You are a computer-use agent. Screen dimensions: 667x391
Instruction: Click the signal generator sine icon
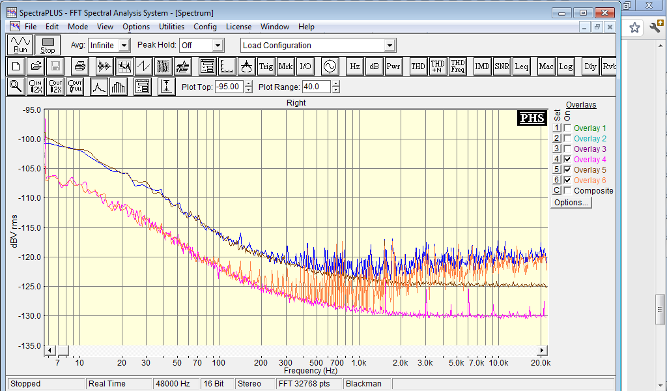[x=330, y=66]
